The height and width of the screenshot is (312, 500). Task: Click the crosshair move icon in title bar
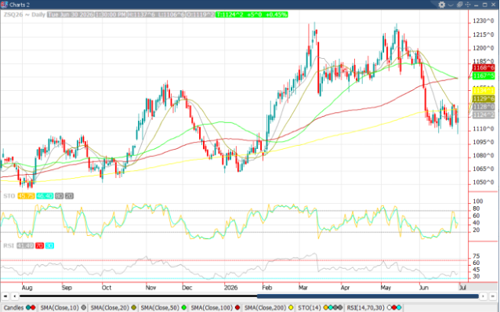(468, 5)
